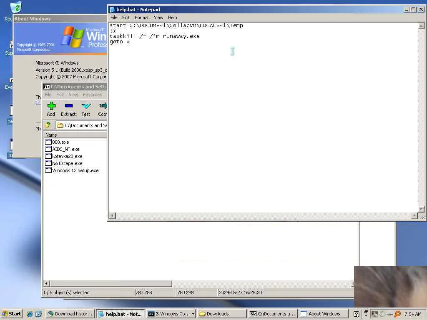Go up one folder in 7-Zip
The image size is (427, 320).
48,125
